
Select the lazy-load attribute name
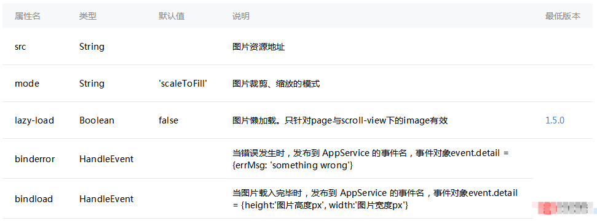34,120
